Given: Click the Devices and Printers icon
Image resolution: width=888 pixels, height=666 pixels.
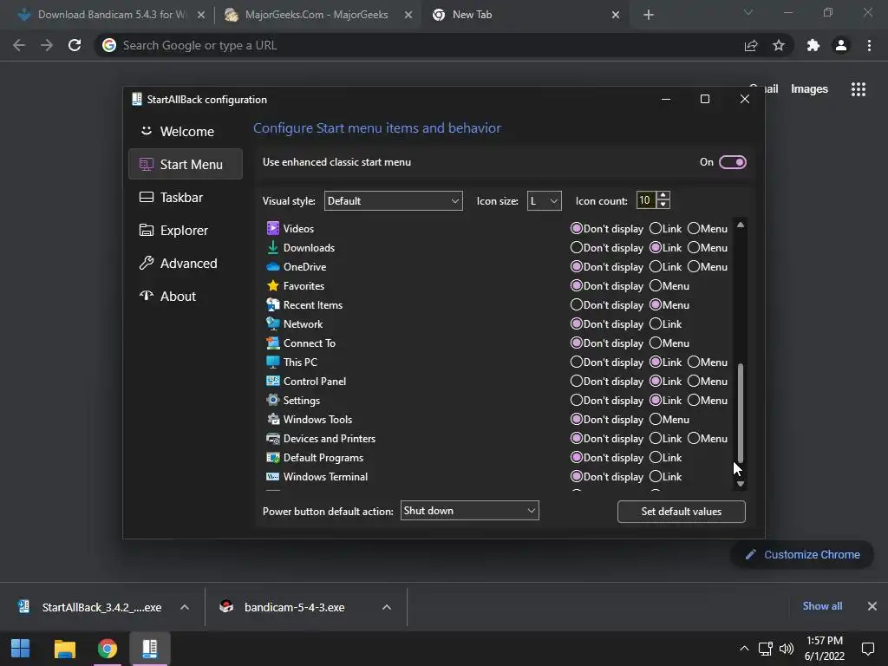Looking at the screenshot, I should pos(273,438).
